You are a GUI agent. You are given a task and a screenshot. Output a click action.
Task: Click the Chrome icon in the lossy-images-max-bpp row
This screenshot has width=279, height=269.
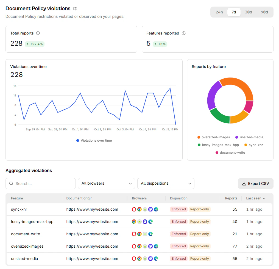coord(134,222)
